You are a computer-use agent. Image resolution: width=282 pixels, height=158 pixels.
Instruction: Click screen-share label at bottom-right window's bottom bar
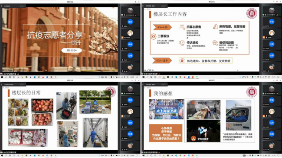coord(151,152)
